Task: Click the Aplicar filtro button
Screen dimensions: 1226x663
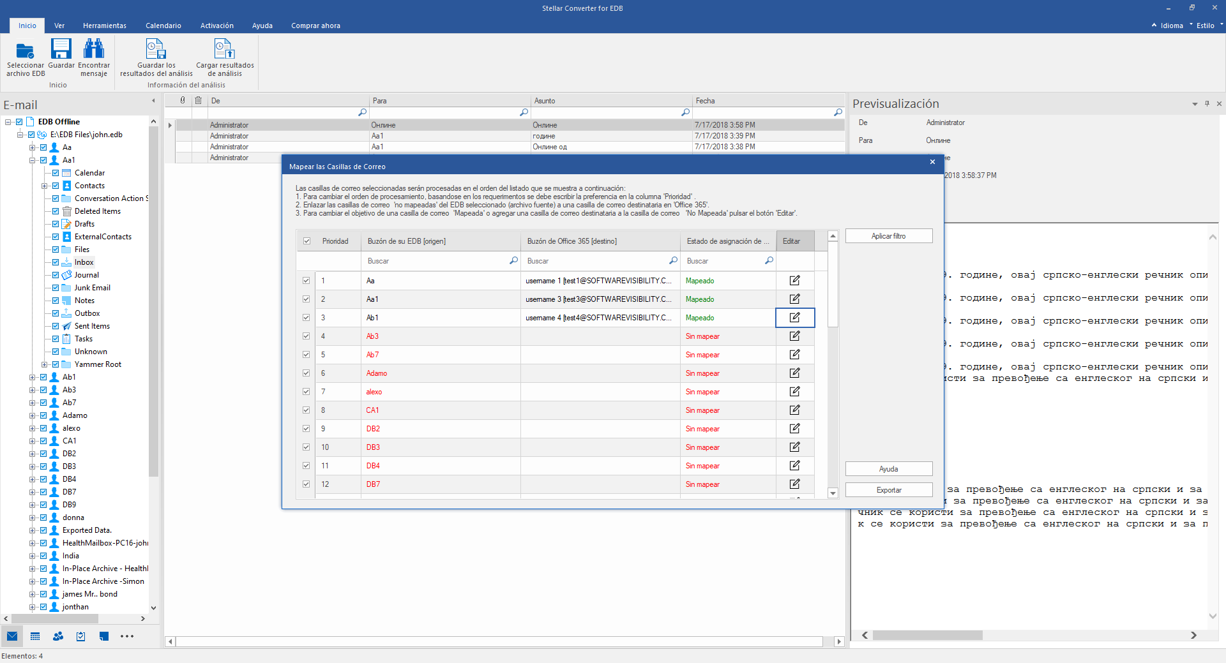Action: [x=888, y=236]
